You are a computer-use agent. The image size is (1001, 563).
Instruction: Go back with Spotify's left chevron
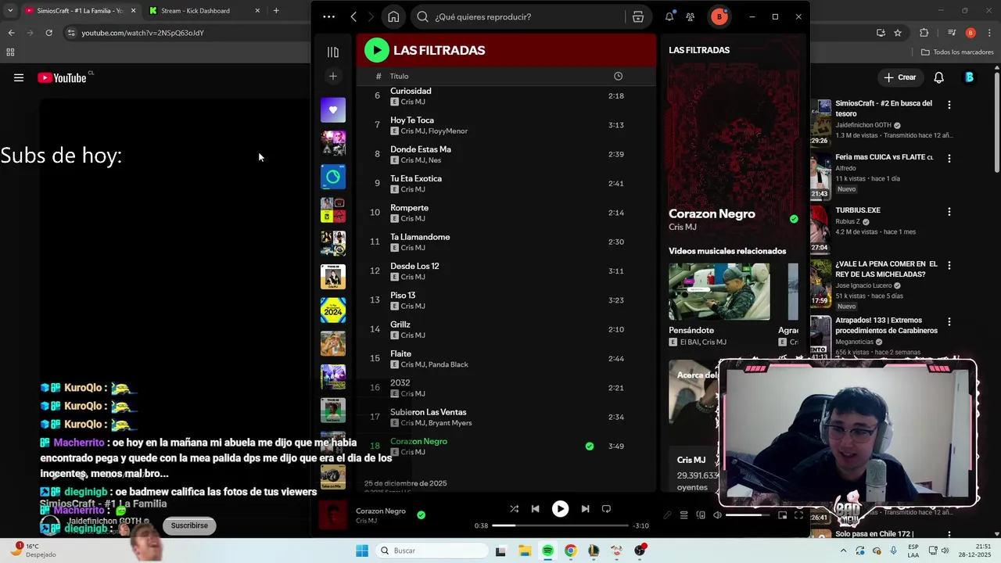coord(353,16)
